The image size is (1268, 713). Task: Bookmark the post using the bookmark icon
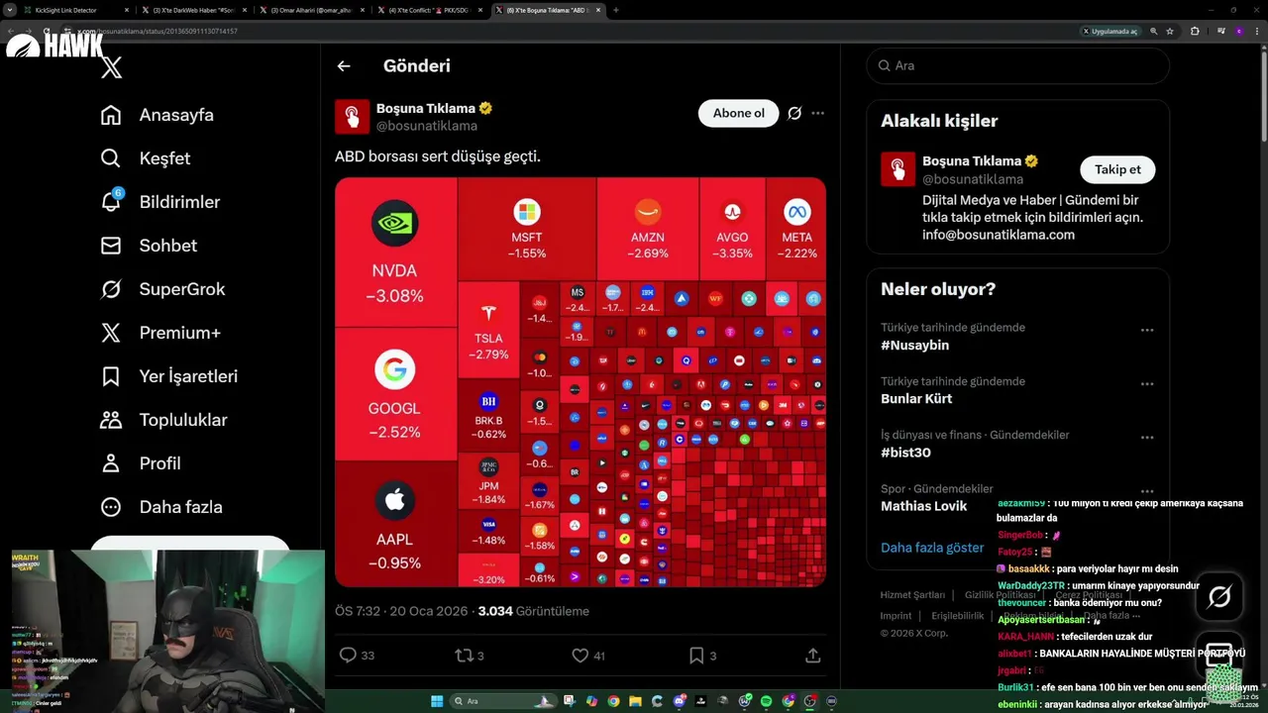[x=696, y=655]
